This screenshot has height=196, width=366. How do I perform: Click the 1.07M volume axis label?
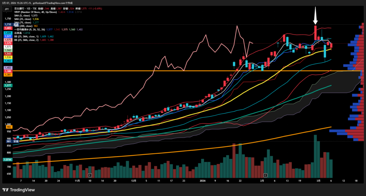(x=7, y=160)
